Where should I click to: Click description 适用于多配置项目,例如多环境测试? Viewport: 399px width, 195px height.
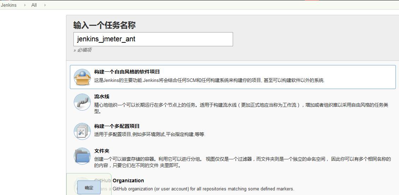[x=150, y=134]
